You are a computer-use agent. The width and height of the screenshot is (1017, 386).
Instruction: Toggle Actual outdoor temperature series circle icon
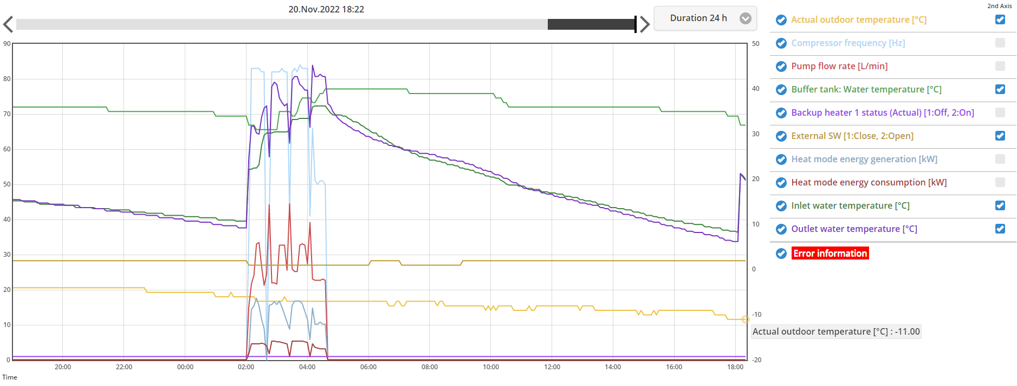click(781, 20)
